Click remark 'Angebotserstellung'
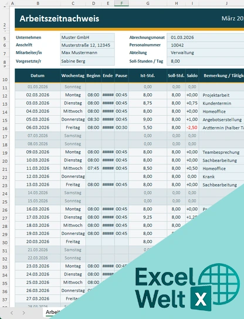 [x=222, y=120]
